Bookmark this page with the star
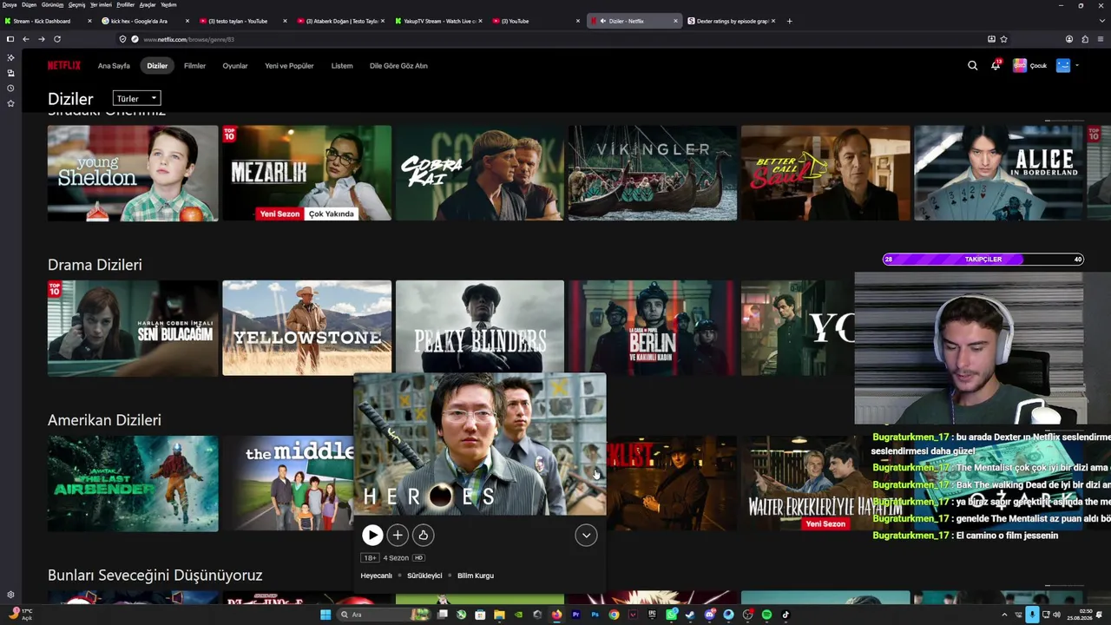 click(x=1004, y=39)
